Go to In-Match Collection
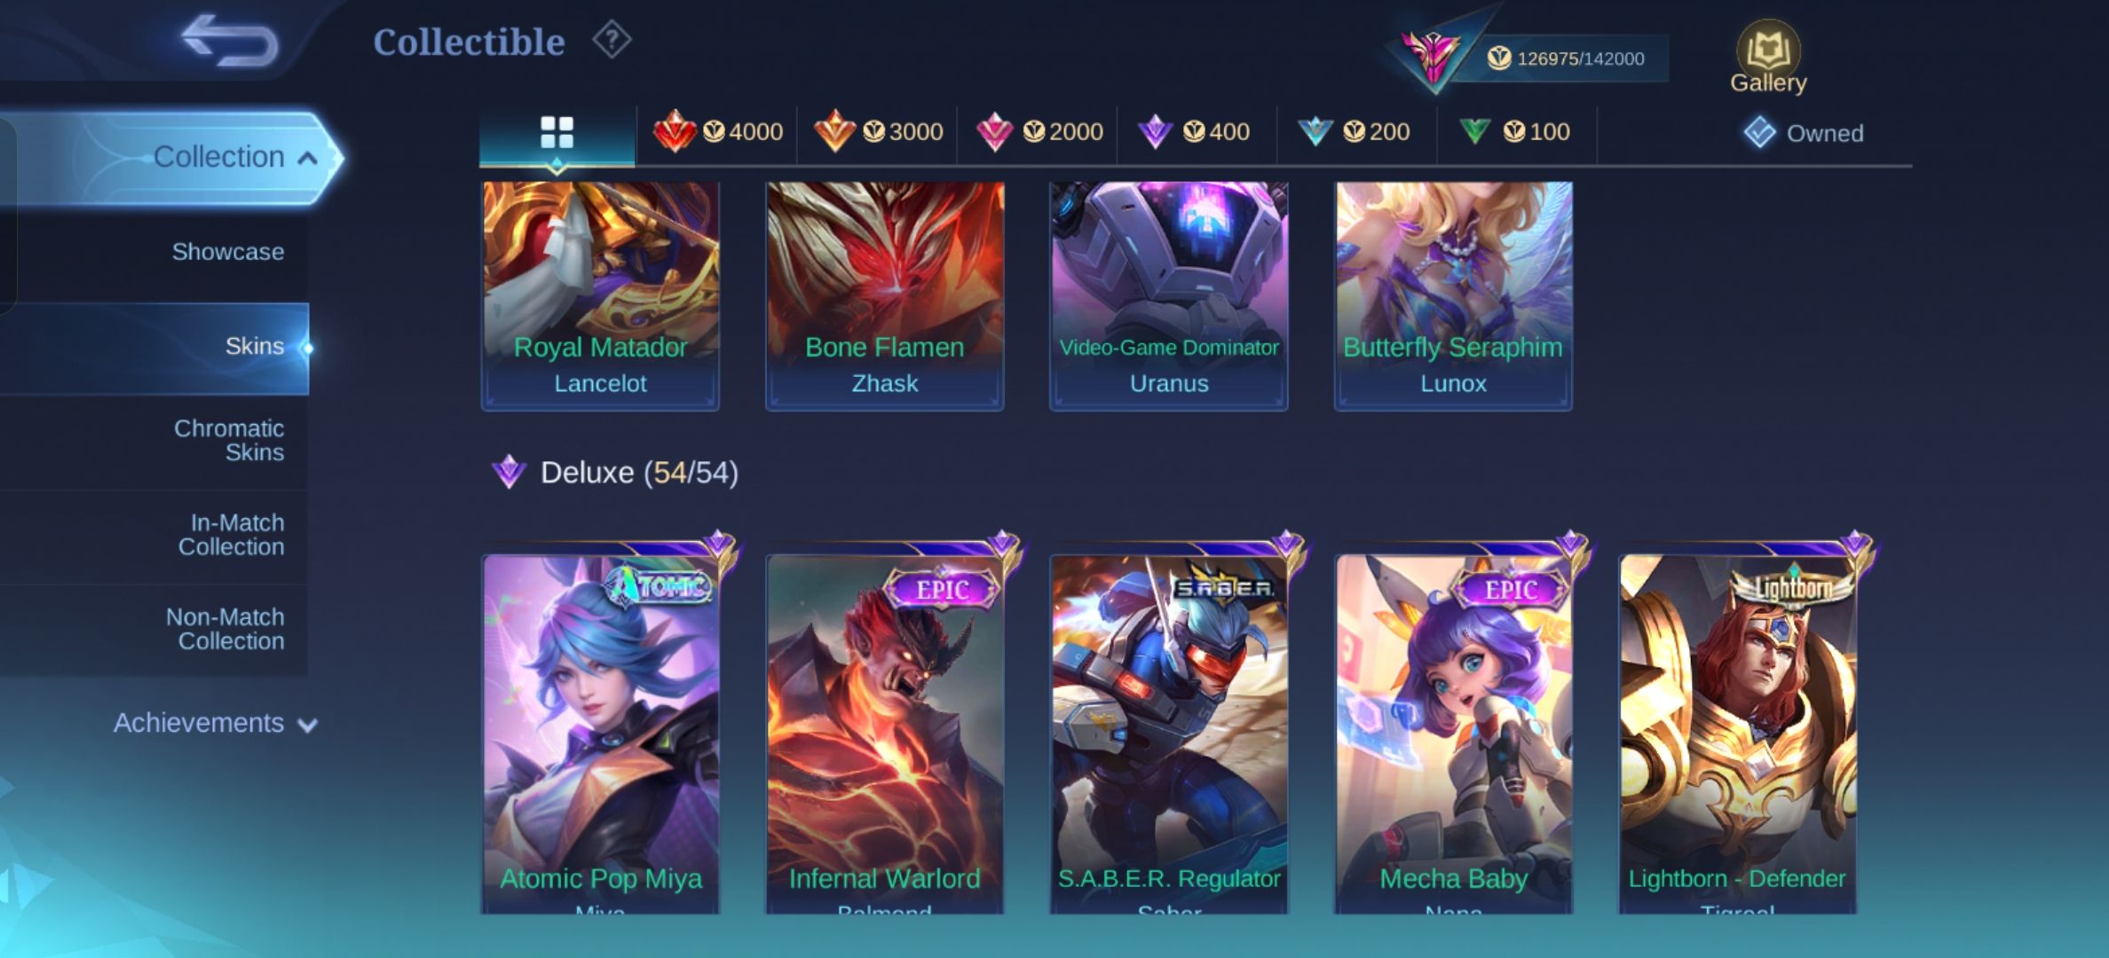 point(231,535)
